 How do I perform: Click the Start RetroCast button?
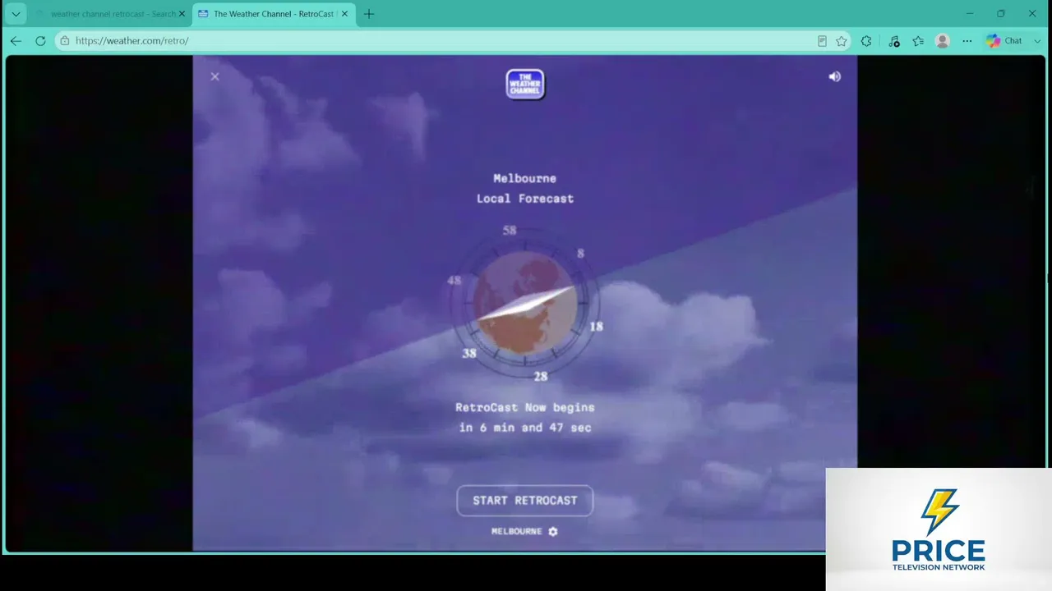tap(525, 501)
